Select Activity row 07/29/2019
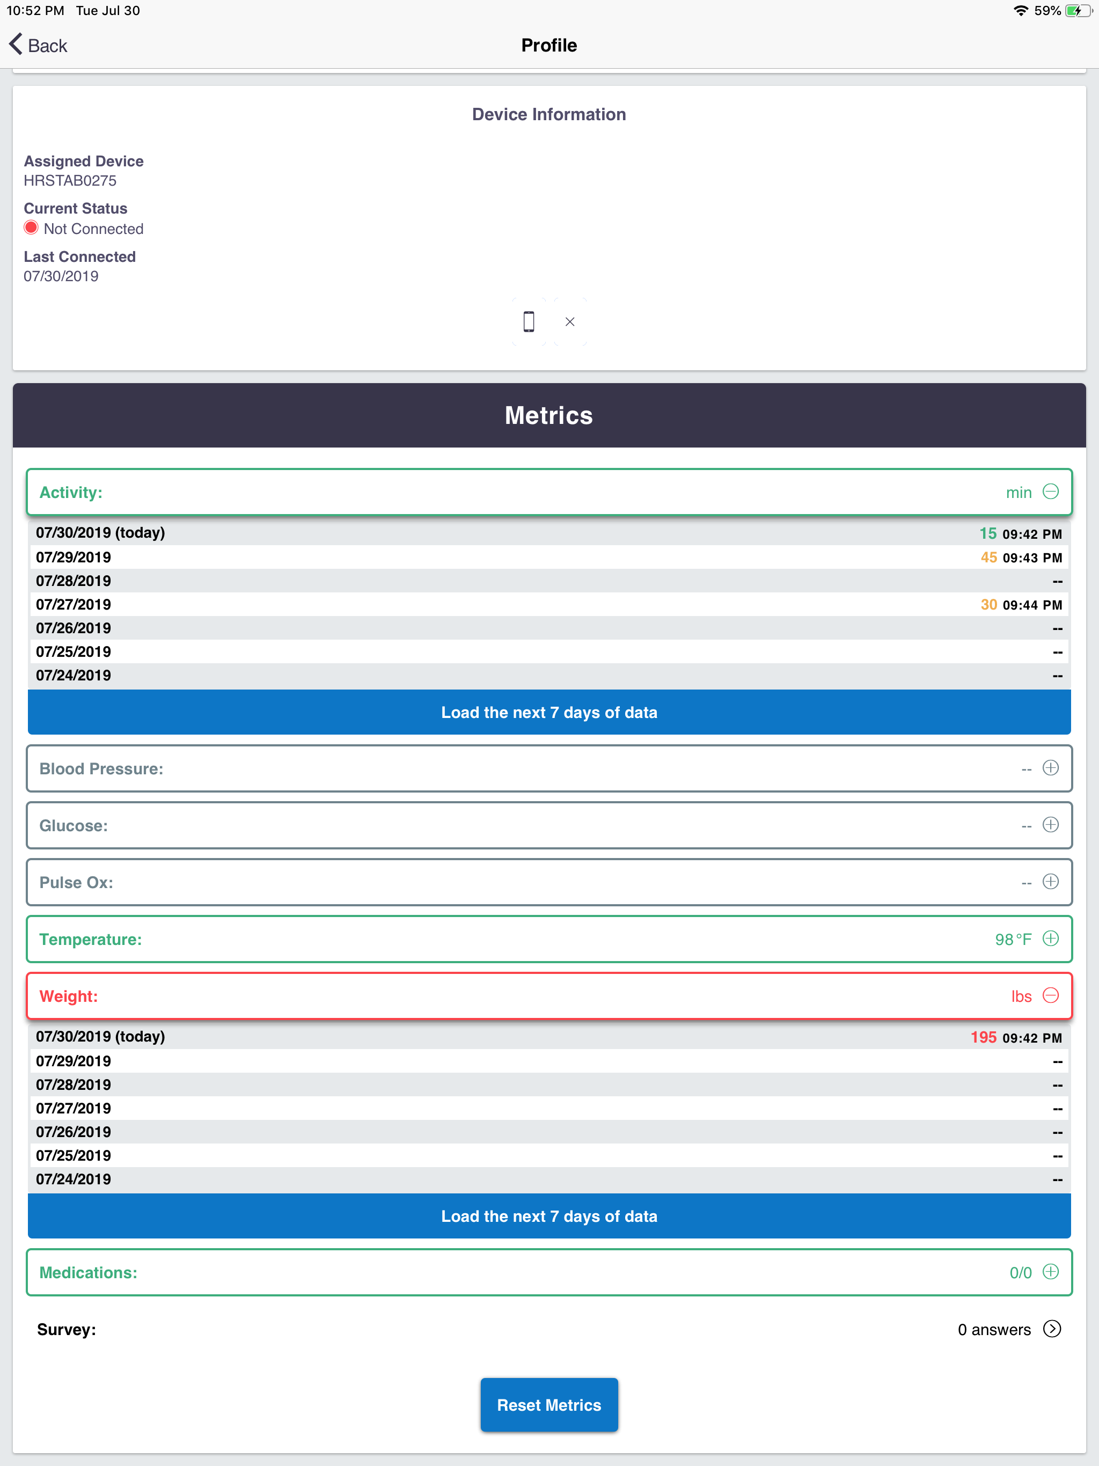The width and height of the screenshot is (1099, 1466). point(549,556)
